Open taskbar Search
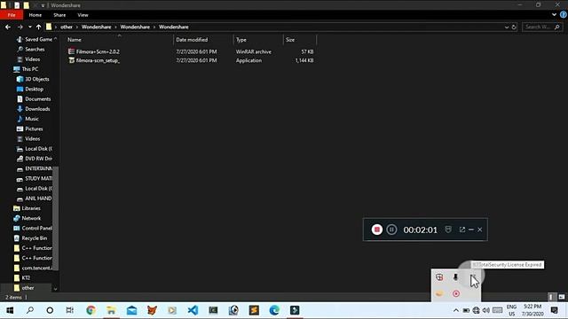 pos(30,310)
